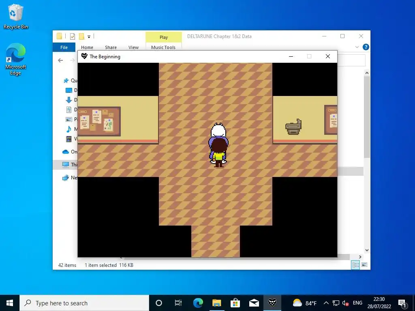This screenshot has width=415, height=311.
Task: Click the Properties checkmark icon in quick access toolbar
Action: (72, 36)
